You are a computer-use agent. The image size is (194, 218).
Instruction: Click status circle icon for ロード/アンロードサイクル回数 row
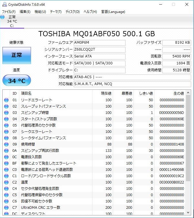coord(6,176)
